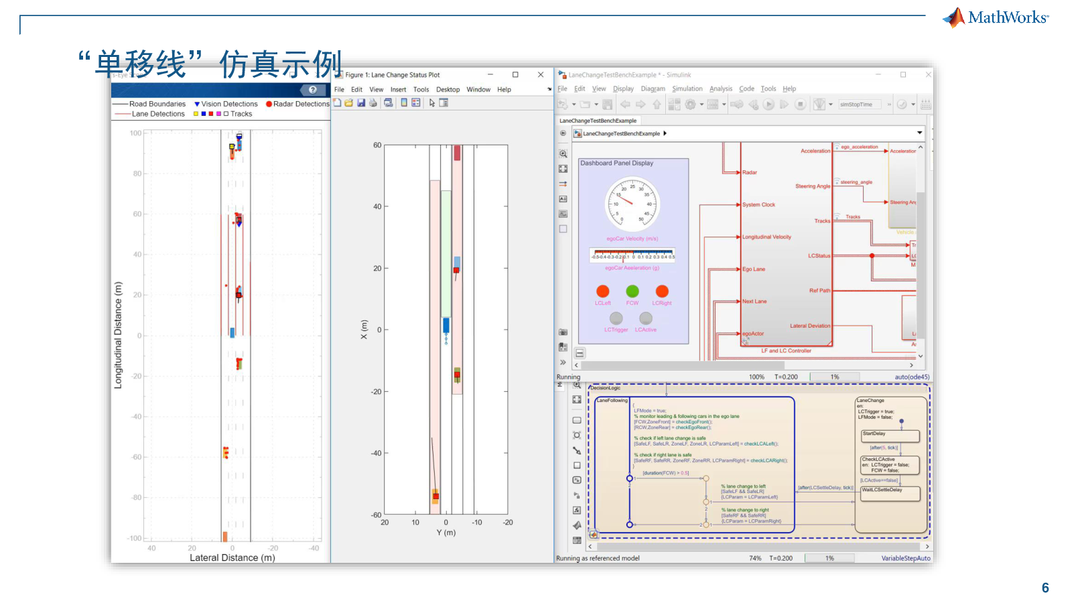Click Print icon in Figure 1 toolbar
1072x603 pixels.
373,103
